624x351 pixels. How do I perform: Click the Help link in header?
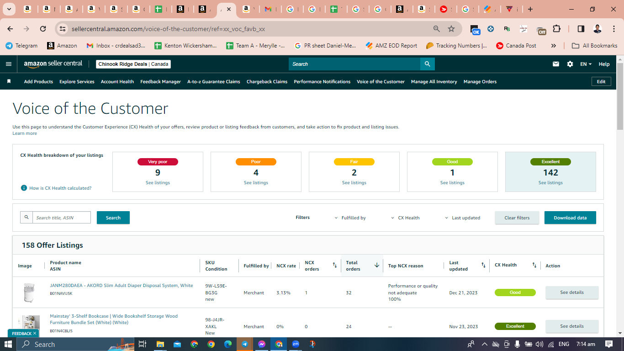[604, 64]
